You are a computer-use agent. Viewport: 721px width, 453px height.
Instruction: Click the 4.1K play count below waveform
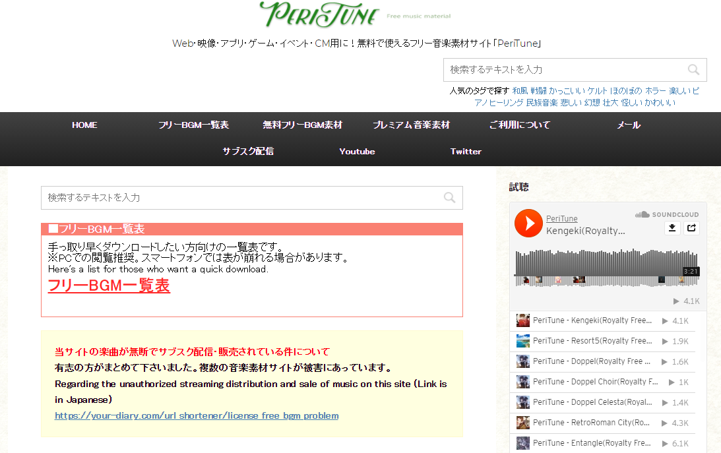[x=687, y=301]
